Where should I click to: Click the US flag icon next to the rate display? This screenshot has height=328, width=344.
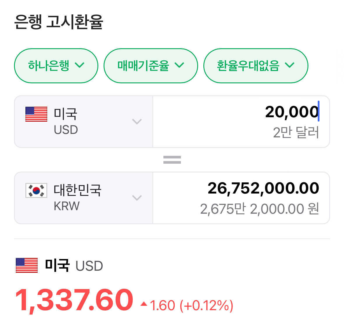pos(27,265)
